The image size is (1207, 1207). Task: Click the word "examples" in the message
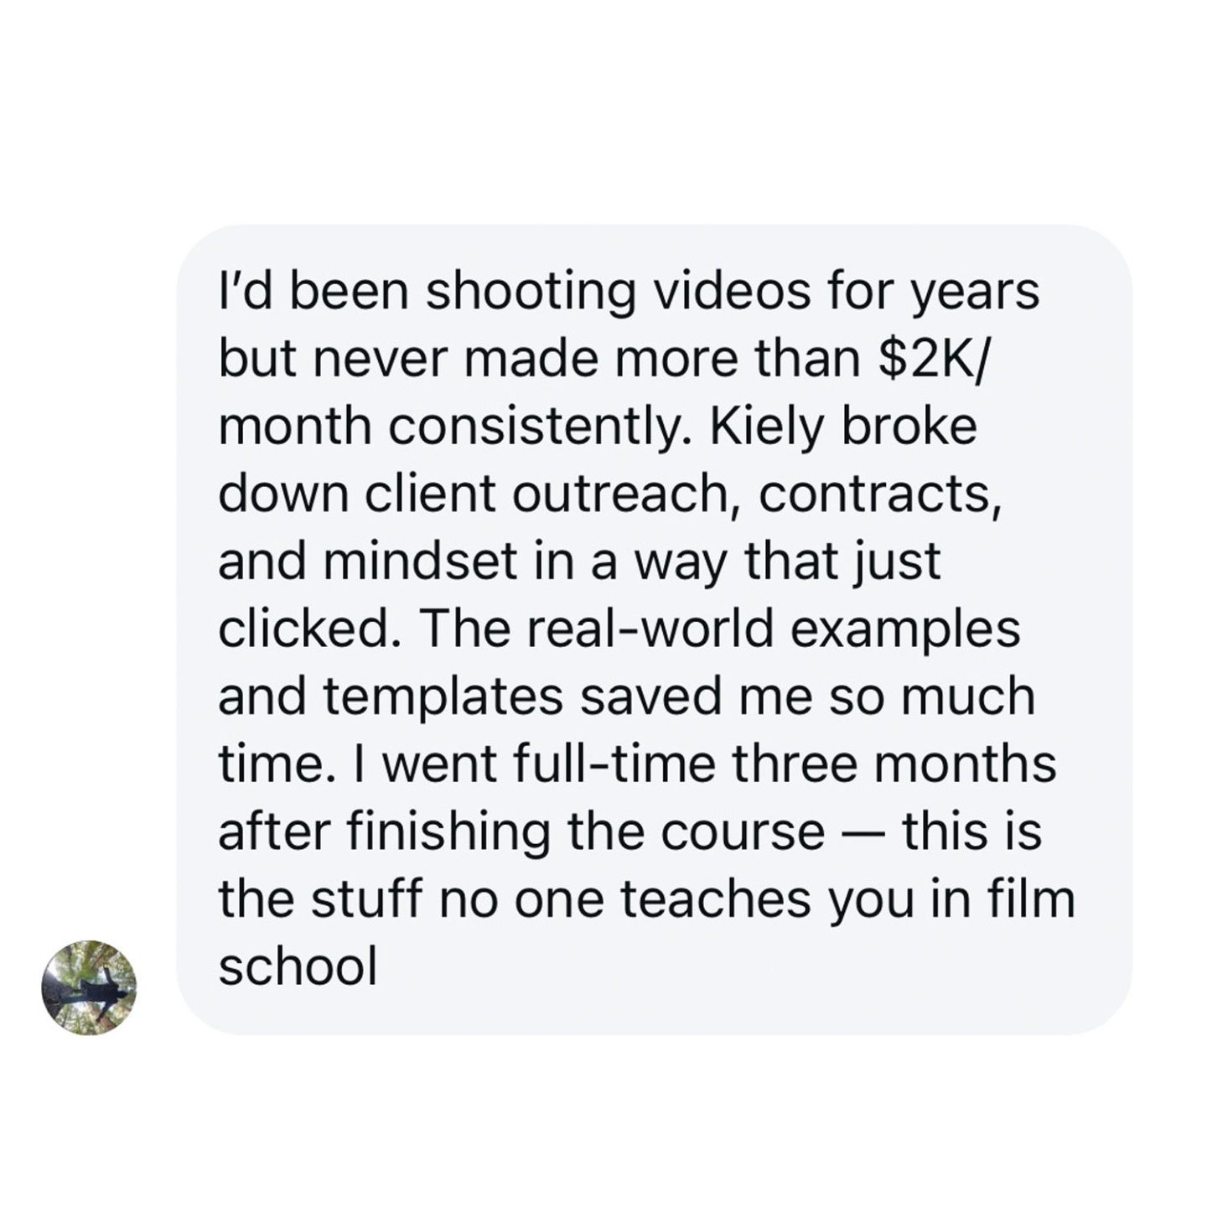pos(905,629)
